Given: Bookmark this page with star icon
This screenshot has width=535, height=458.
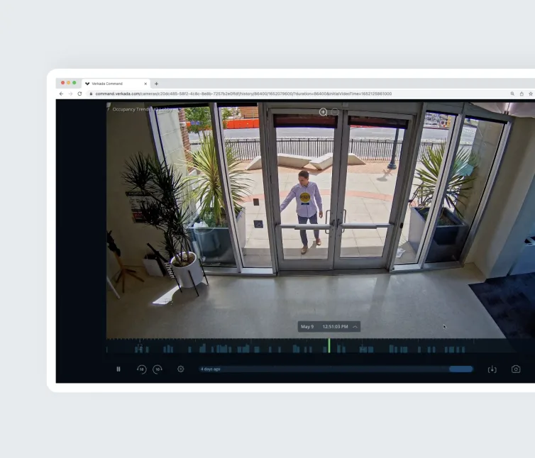Looking at the screenshot, I should [530, 94].
